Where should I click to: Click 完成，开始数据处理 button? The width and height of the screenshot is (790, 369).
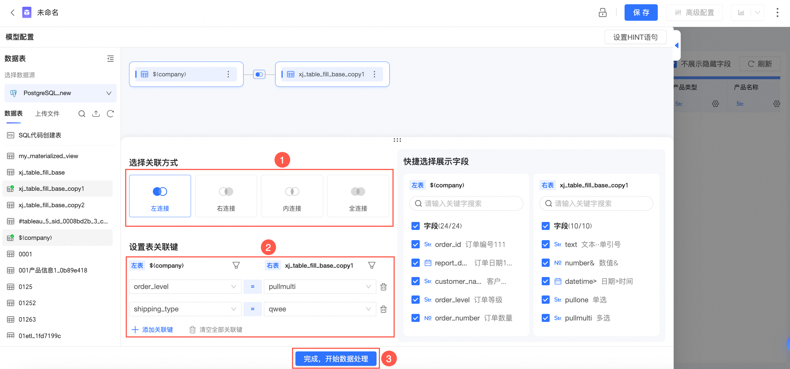coord(335,358)
